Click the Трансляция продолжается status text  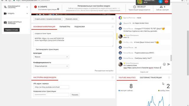tap(139, 10)
